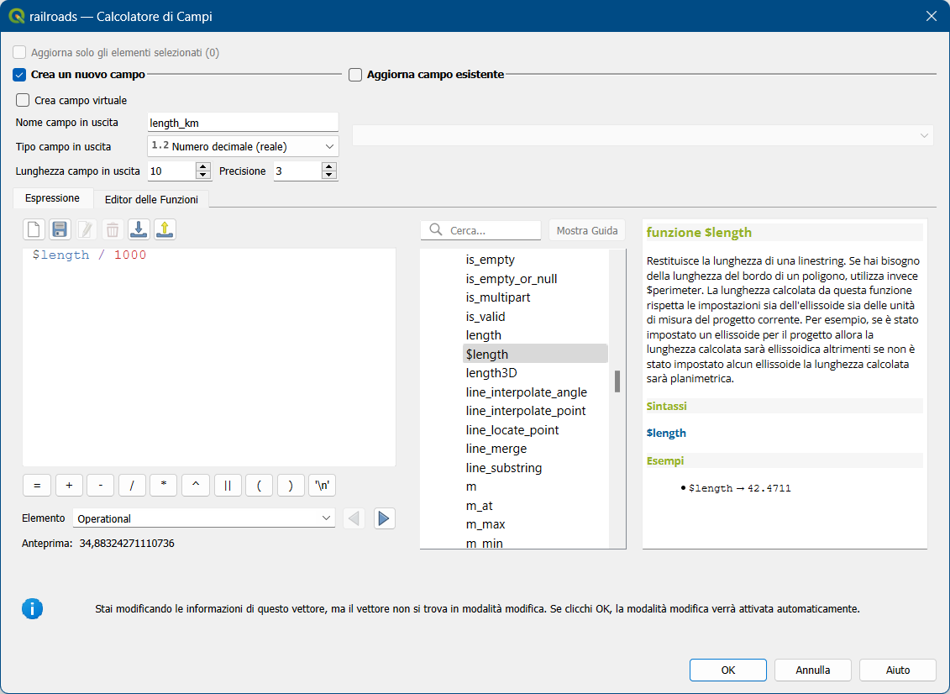The image size is (950, 694).
Task: Select 'is_multipart' in the function list
Action: click(498, 297)
